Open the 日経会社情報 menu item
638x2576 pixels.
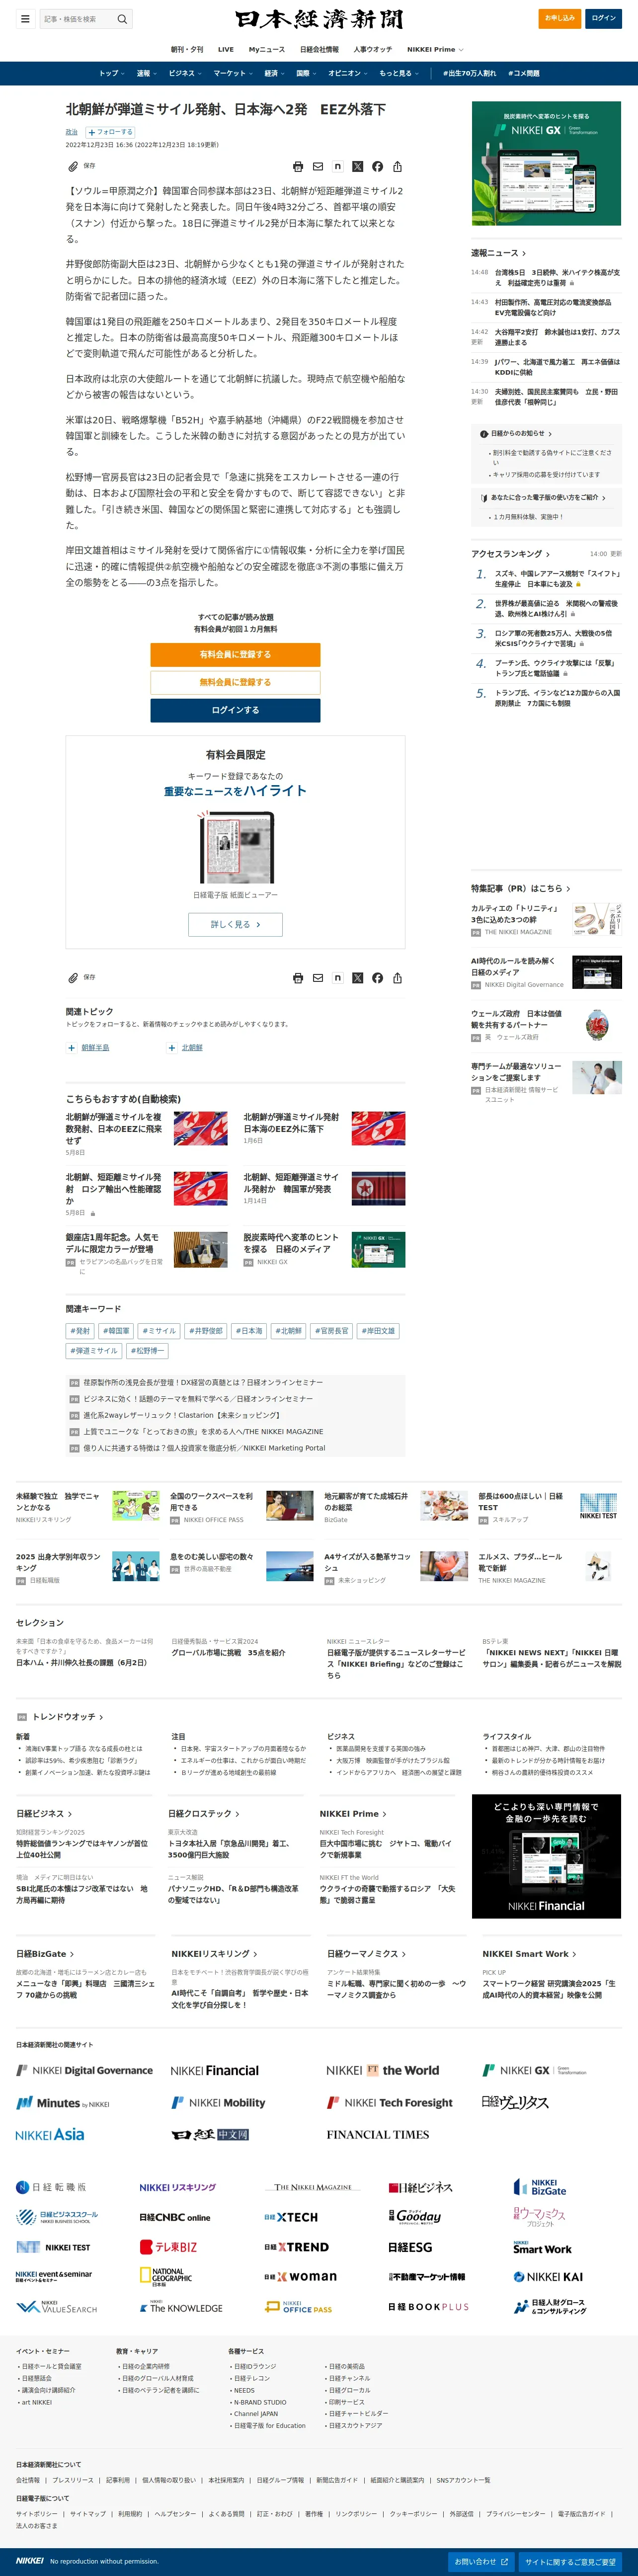pos(319,49)
